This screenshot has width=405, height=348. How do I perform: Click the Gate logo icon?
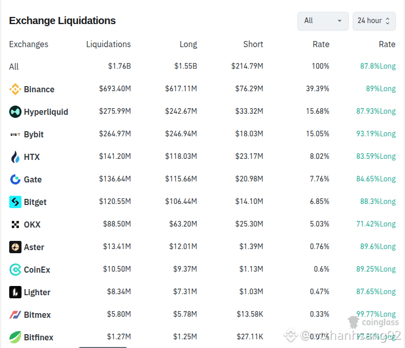(x=15, y=179)
